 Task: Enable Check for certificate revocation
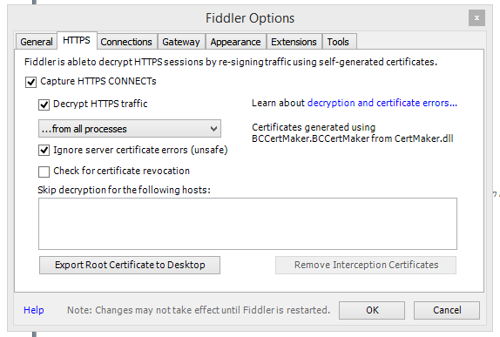44,172
